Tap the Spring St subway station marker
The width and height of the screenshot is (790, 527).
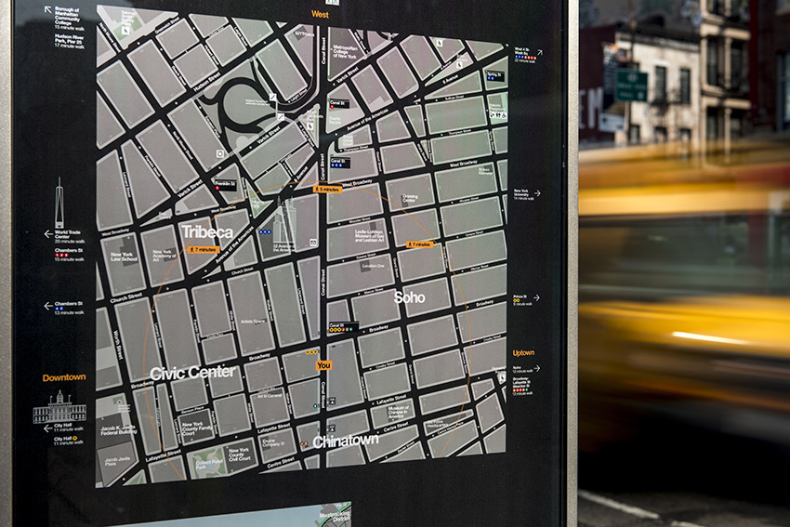[x=494, y=76]
